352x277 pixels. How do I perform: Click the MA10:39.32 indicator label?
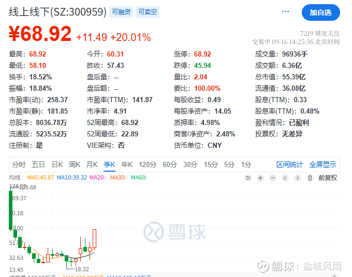pos(72,177)
